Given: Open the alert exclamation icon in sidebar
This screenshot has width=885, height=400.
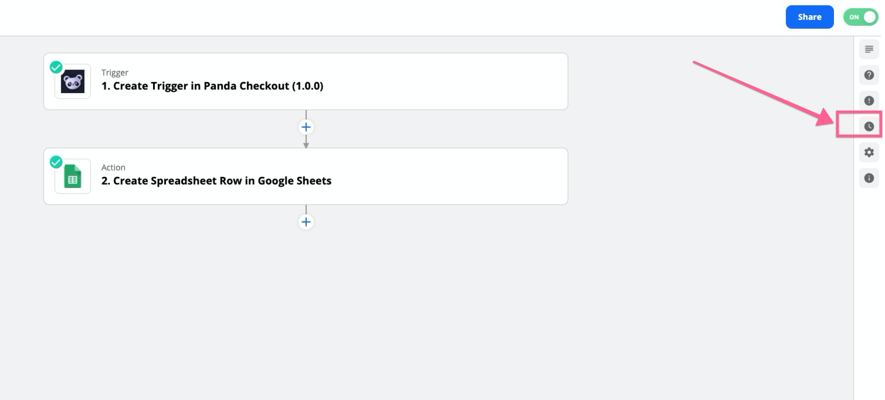Looking at the screenshot, I should [869, 100].
